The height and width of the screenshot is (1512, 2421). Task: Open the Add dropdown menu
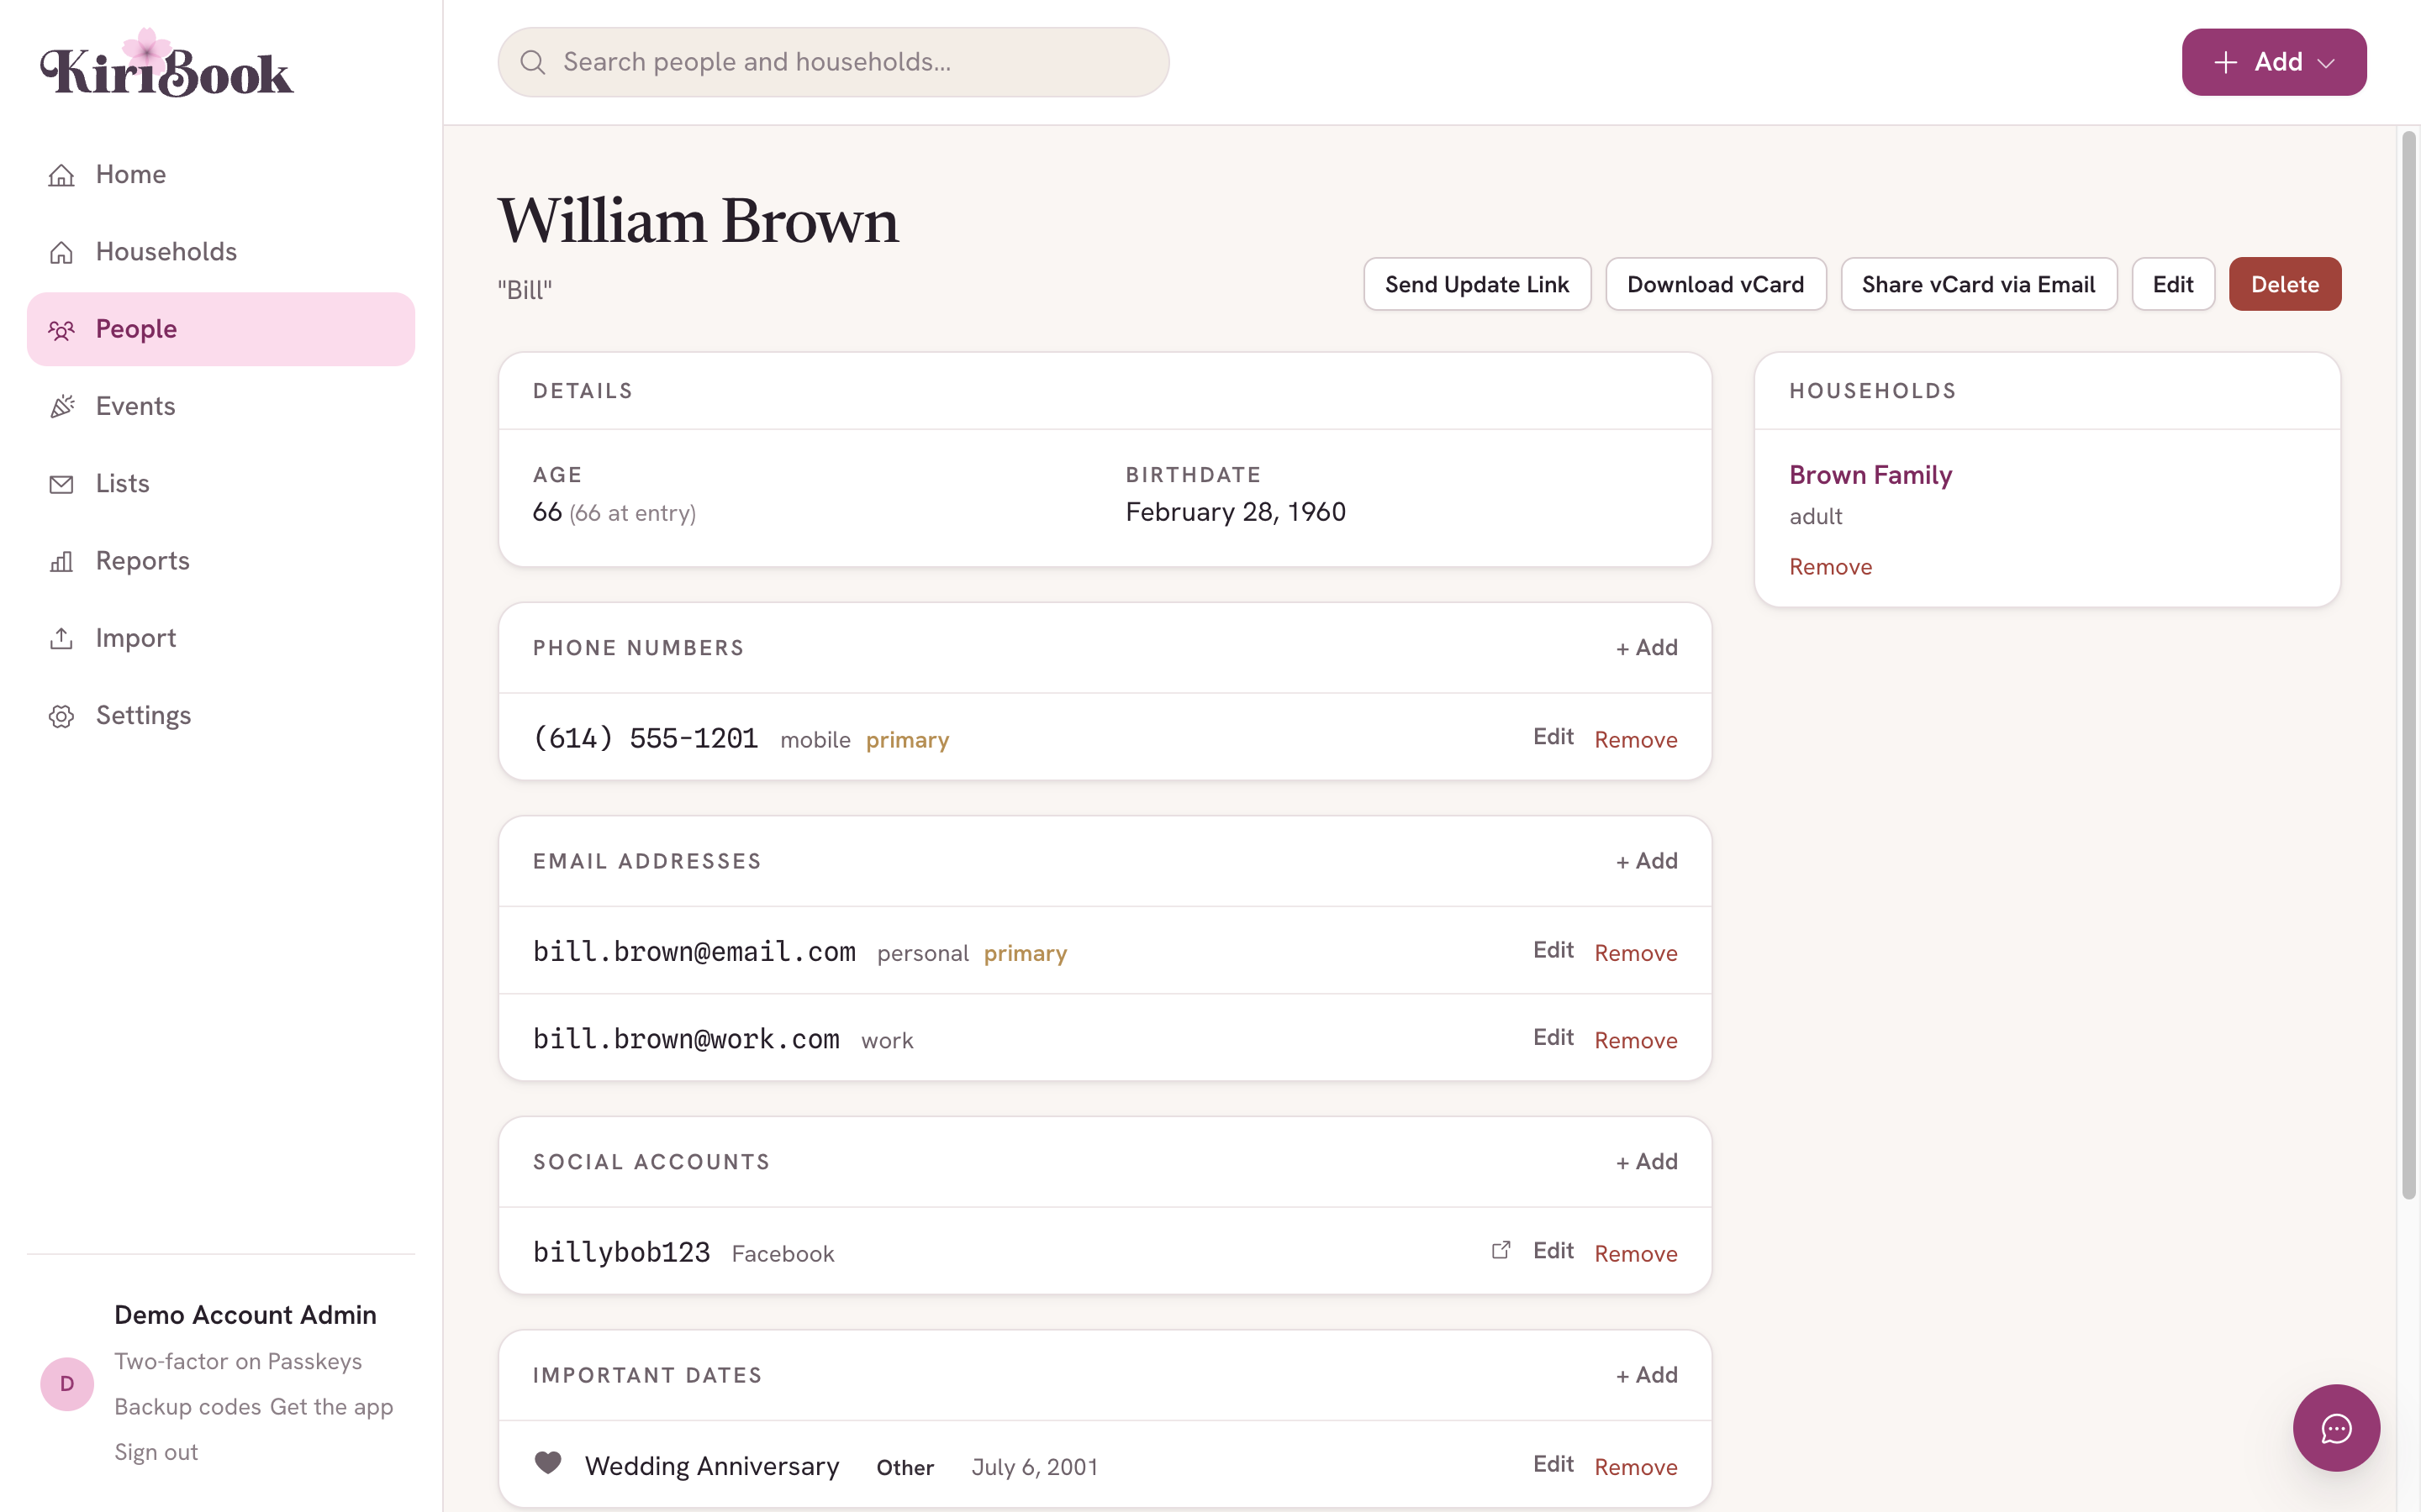2274,62
